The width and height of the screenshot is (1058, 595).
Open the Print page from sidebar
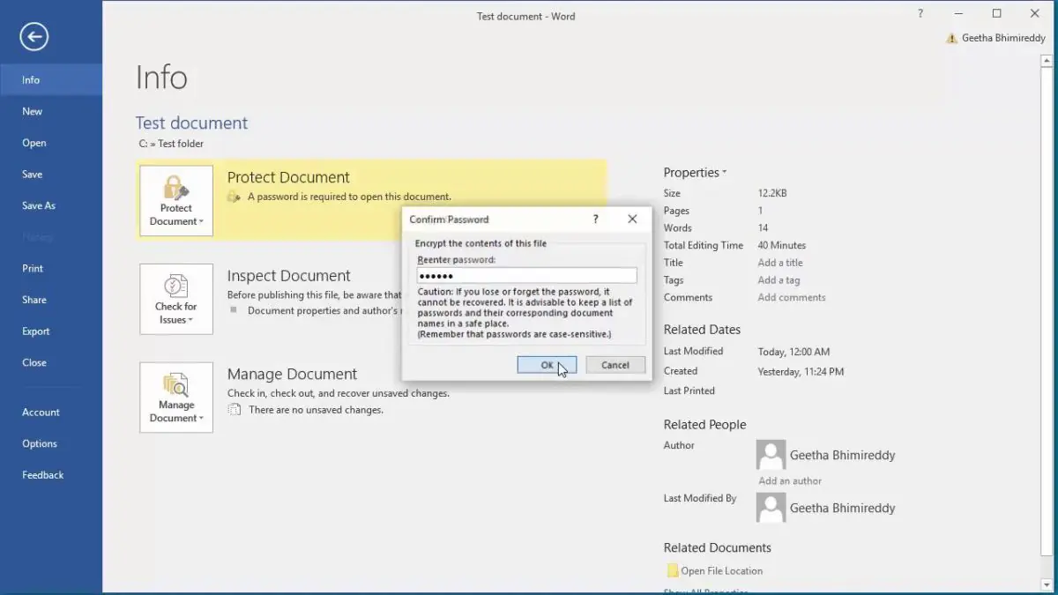33,269
